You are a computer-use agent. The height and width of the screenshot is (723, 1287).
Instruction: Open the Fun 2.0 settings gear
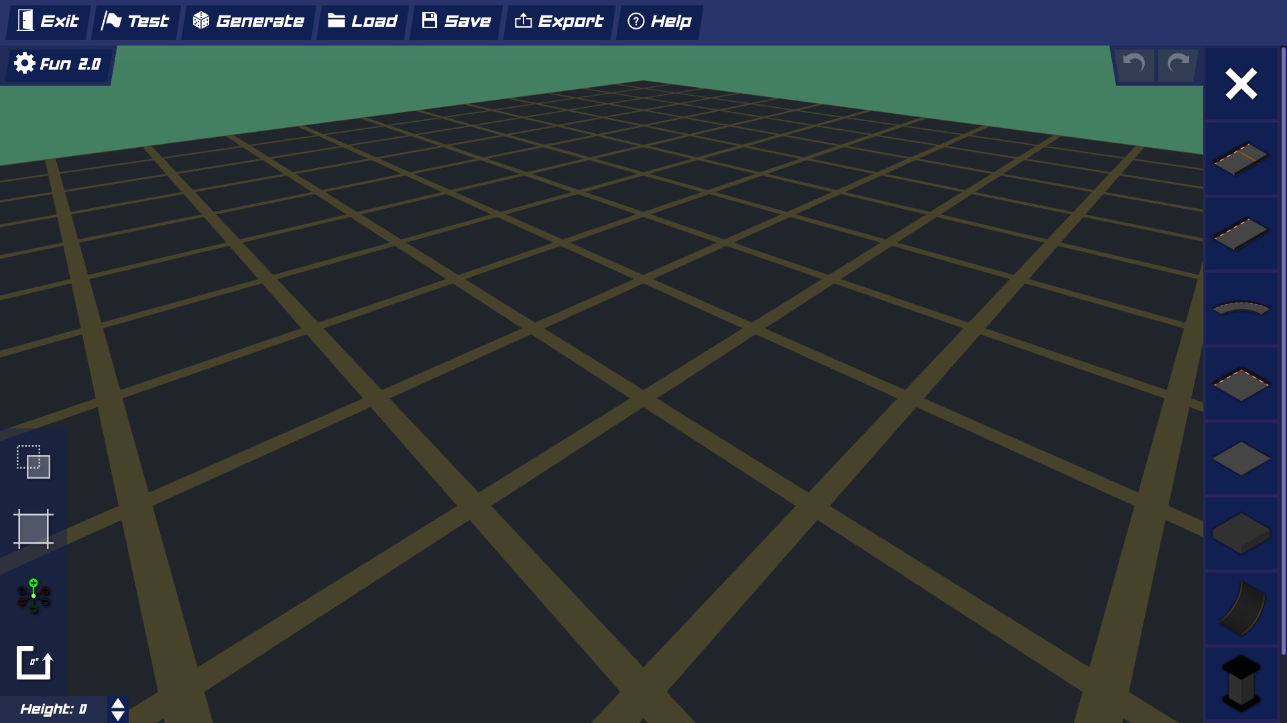tap(24, 64)
